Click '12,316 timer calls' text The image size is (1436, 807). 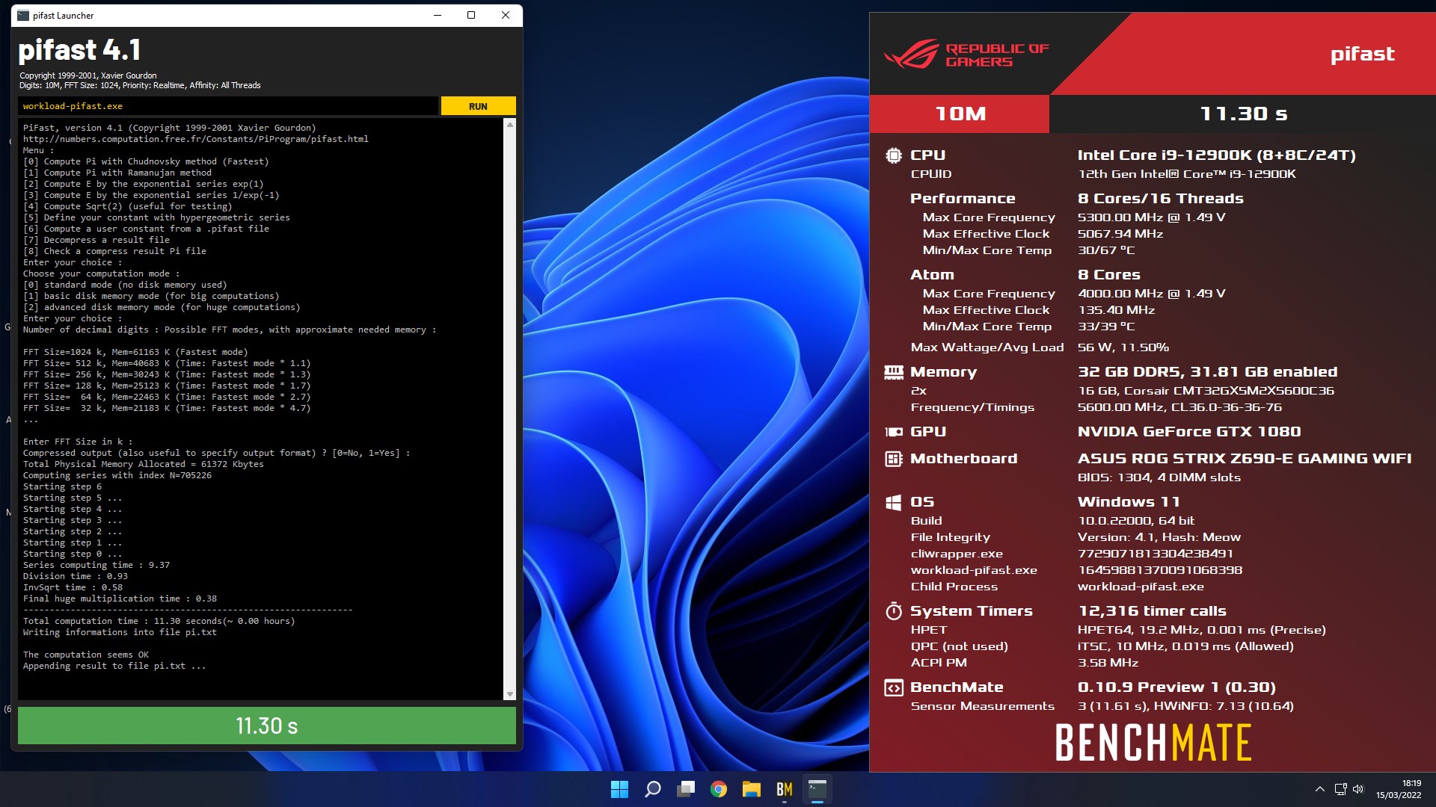(1152, 611)
